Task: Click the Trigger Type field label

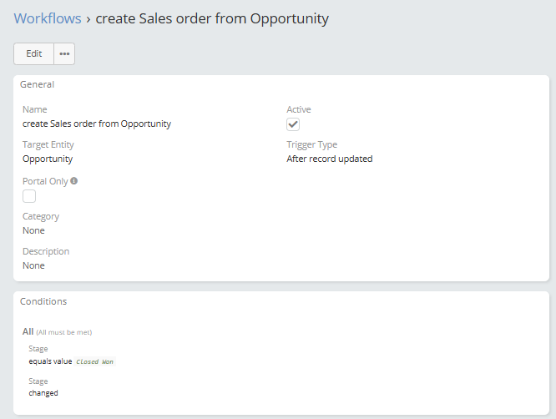Action: coord(312,144)
